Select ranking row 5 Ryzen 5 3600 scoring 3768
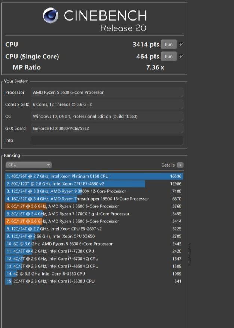234x328 pixels. click(94, 206)
